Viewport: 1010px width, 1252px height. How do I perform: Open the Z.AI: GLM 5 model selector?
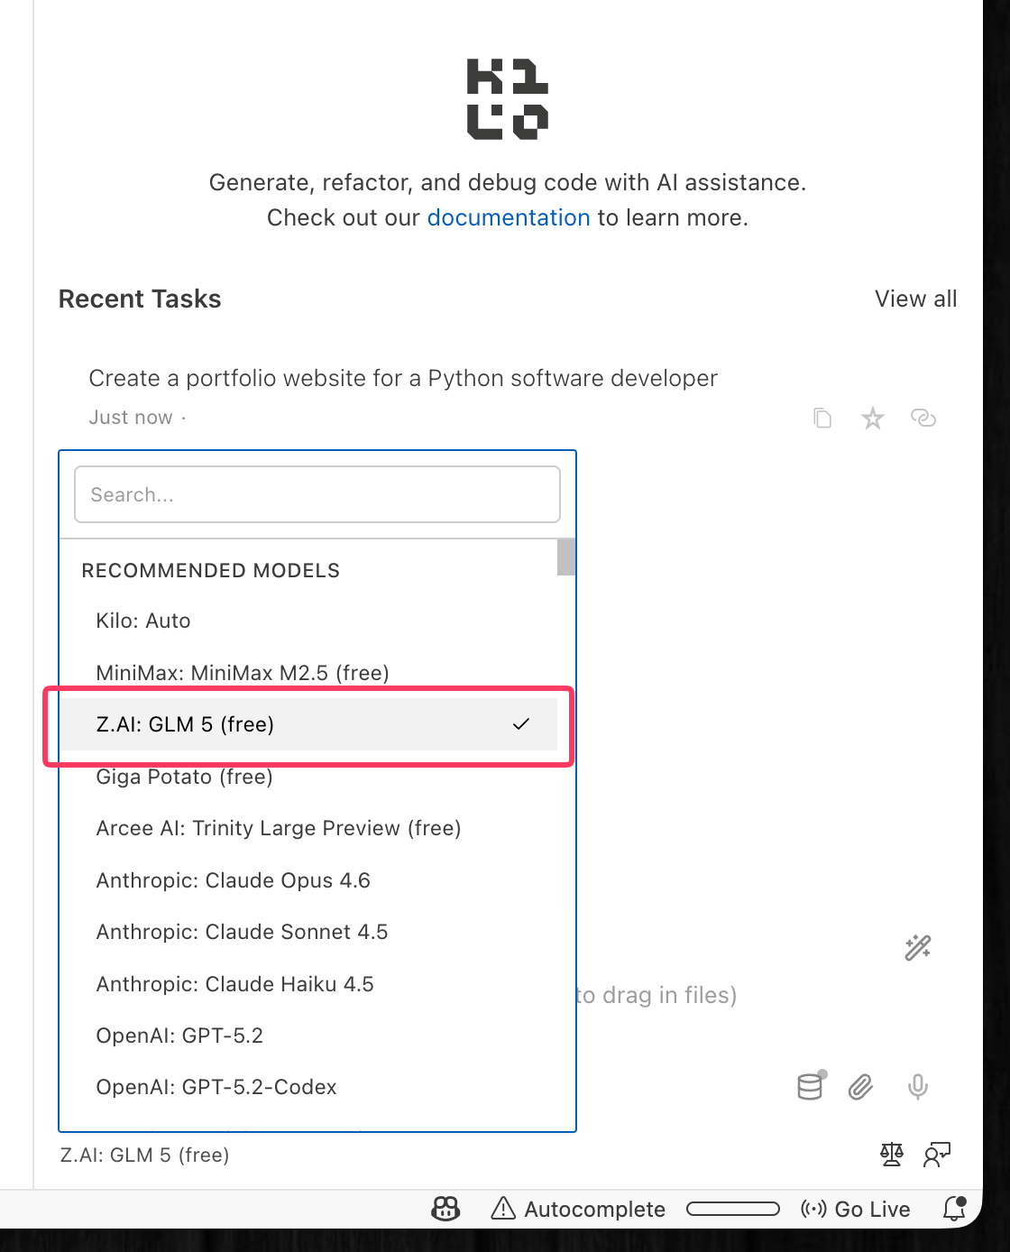coord(144,1155)
